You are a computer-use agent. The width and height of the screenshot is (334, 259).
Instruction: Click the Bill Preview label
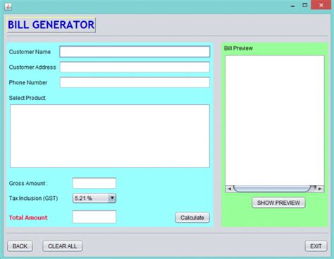[238, 48]
